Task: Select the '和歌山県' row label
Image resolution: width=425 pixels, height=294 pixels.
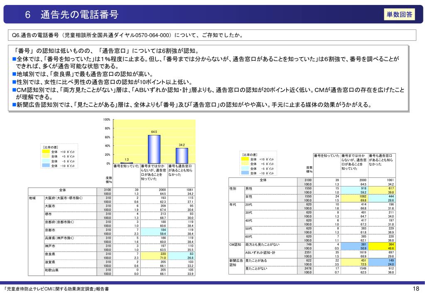Action: tap(52, 270)
